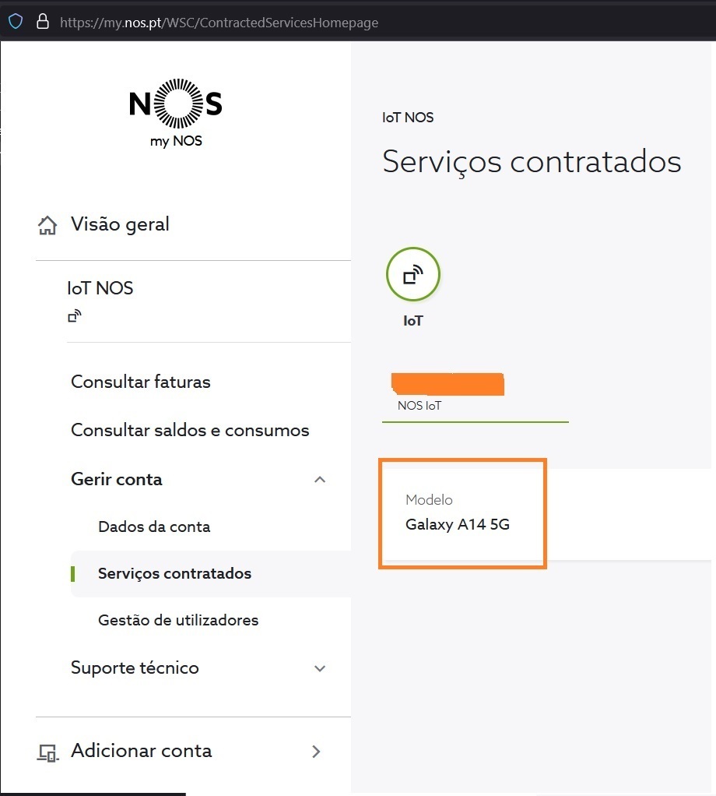
Task: Click the browser shield tracking protection icon
Action: click(16, 22)
